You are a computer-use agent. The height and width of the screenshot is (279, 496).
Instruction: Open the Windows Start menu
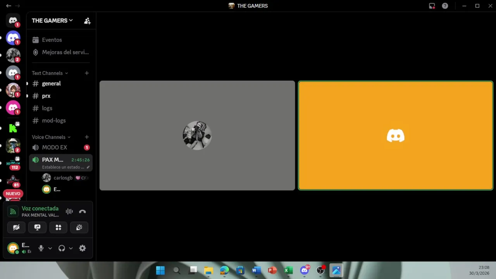160,270
